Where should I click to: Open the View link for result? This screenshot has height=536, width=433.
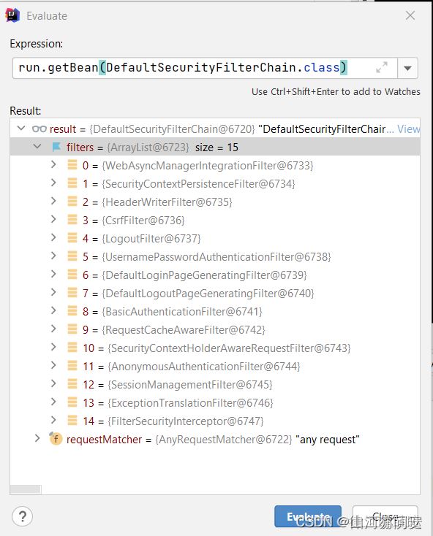(408, 129)
